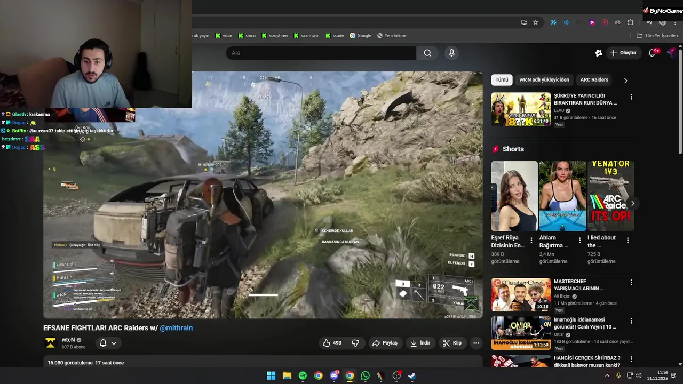
Task: Open the Extensions puzzle-piece menu
Action: (x=630, y=22)
